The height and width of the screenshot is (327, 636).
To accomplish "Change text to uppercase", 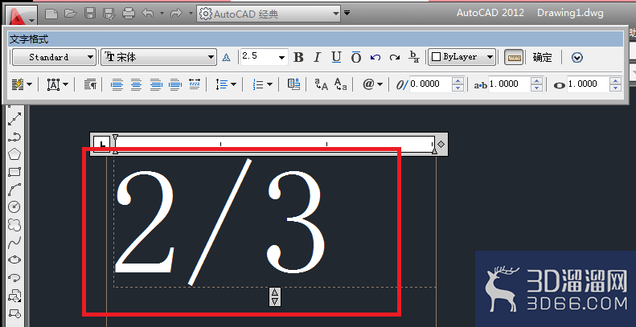I will point(322,84).
